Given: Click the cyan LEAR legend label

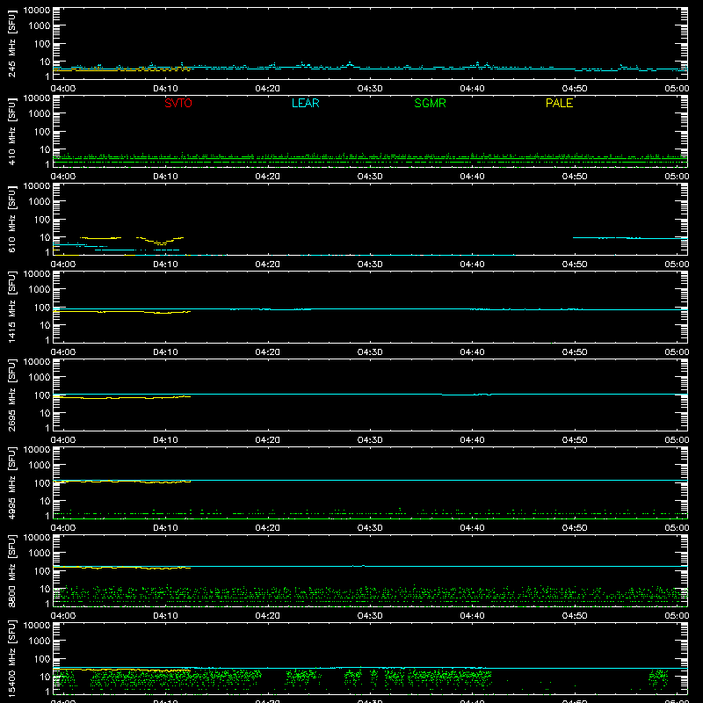Looking at the screenshot, I should [x=305, y=103].
